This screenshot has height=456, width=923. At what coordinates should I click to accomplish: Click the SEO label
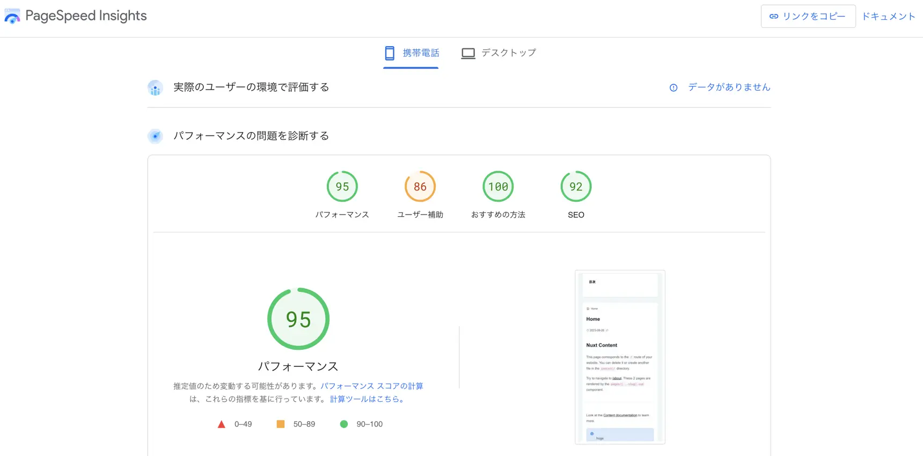point(576,215)
